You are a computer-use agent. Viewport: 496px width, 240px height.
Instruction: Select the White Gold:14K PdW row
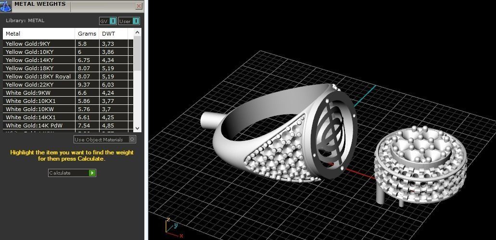(x=68, y=126)
